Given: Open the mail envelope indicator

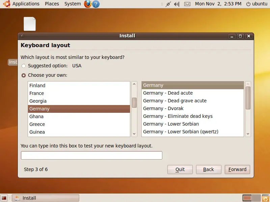Looking at the screenshot, I should [x=187, y=4].
